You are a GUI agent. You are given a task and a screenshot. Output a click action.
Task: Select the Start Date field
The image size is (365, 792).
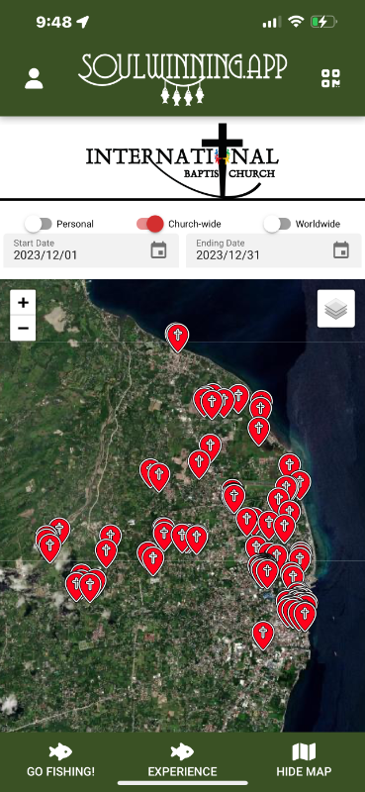tap(91, 250)
